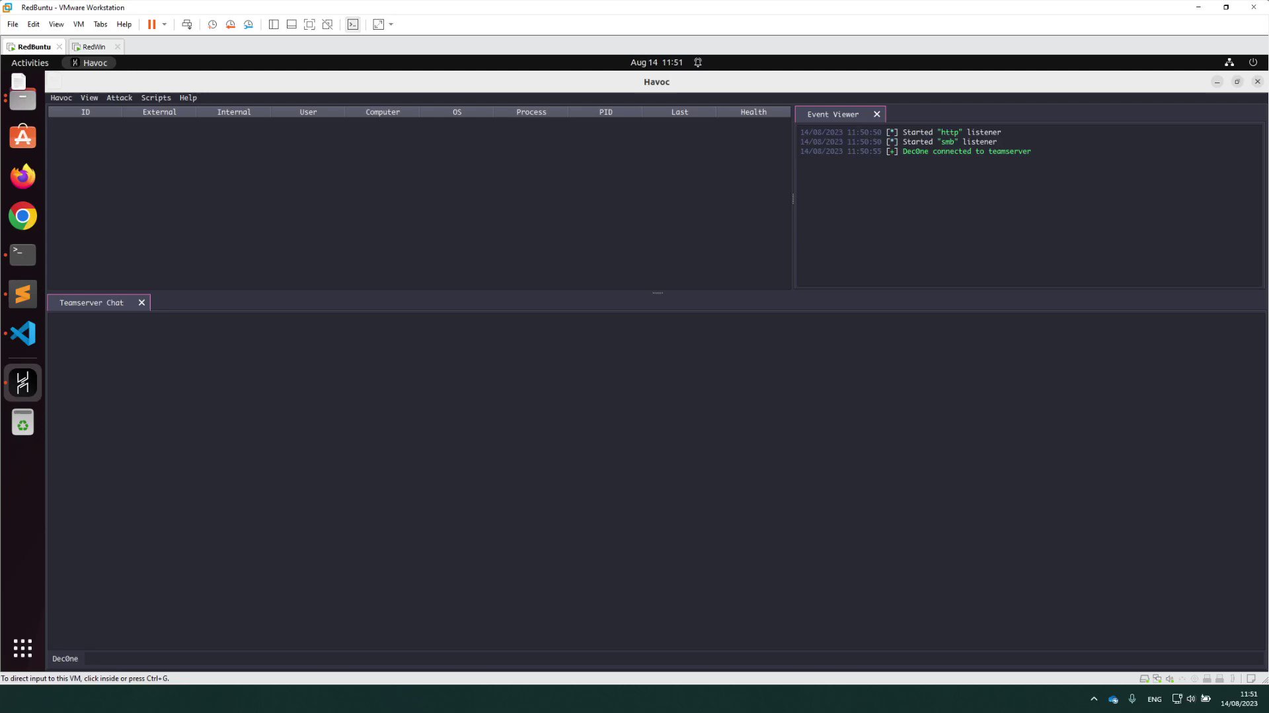Enter full screen mode in VMware
This screenshot has width=1269, height=713.
tap(309, 24)
